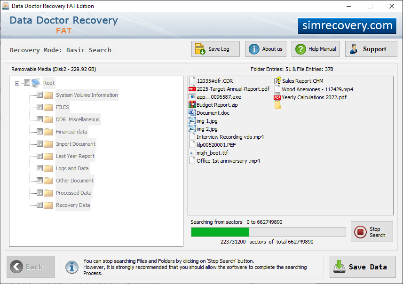This screenshot has width=403, height=284.
Task: Check the FILES folder checkbox
Action: tap(40, 107)
